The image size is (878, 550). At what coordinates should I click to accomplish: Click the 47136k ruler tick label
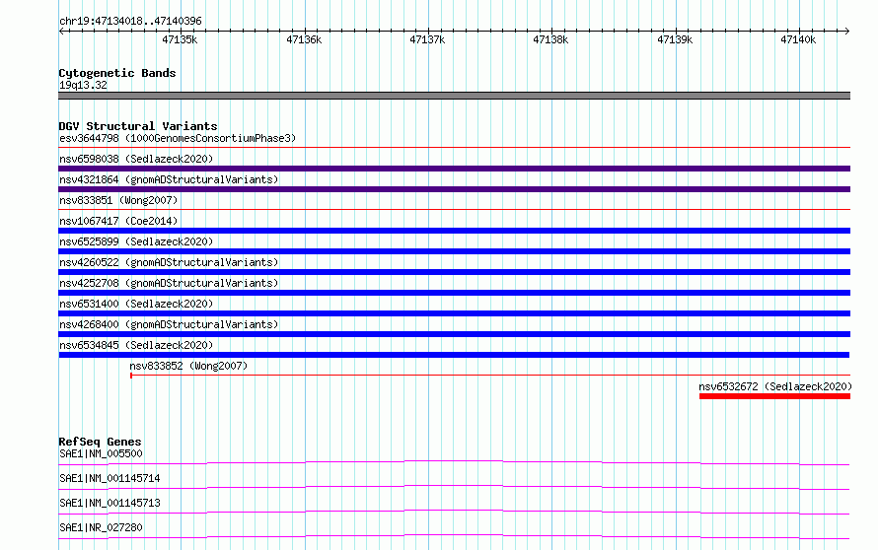coord(304,39)
